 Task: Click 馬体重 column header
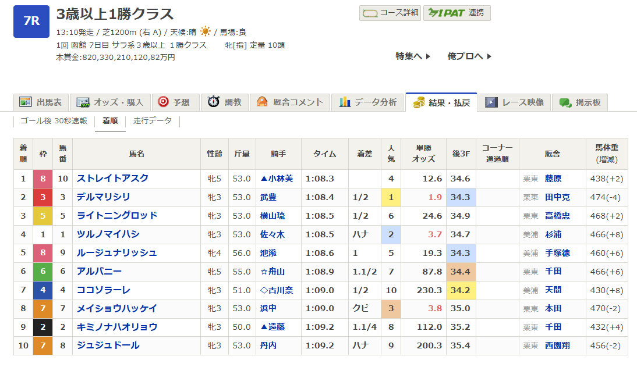coord(607,154)
